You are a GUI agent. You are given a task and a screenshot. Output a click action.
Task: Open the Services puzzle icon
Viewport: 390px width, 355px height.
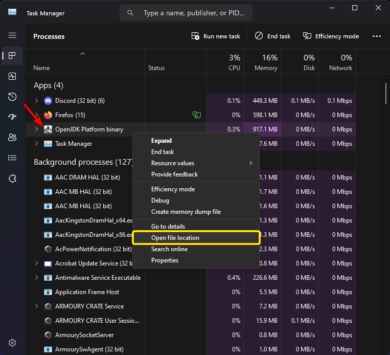[12, 179]
